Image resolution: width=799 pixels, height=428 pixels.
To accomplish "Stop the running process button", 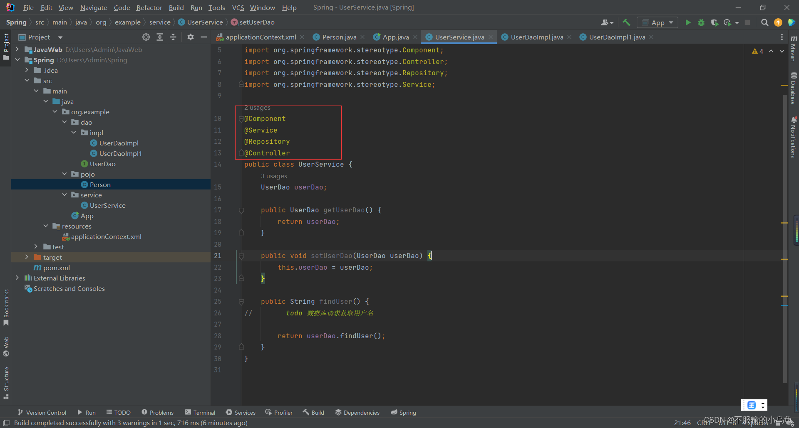I will click(x=747, y=22).
